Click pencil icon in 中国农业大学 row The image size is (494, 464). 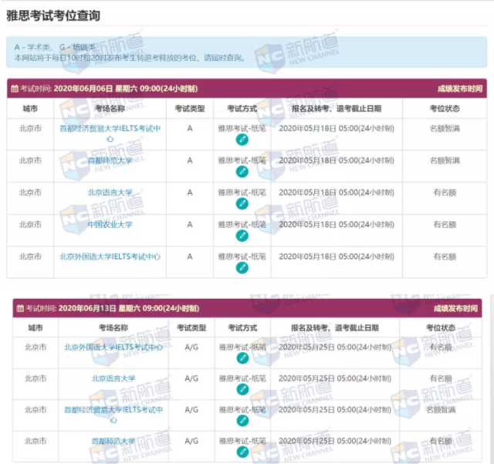tap(242, 235)
